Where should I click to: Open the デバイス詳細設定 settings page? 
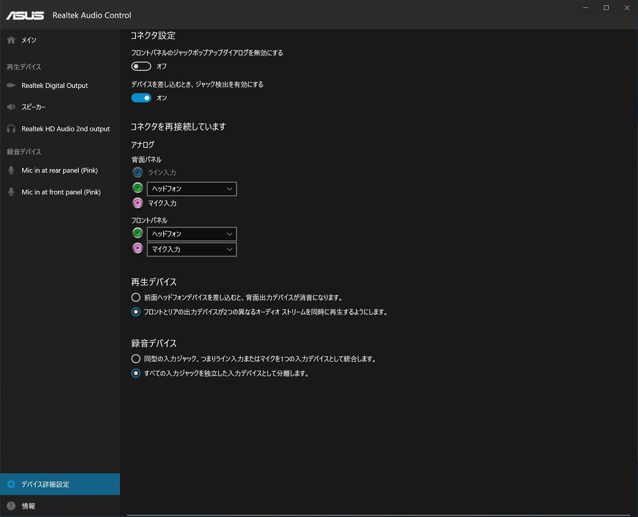[45, 484]
